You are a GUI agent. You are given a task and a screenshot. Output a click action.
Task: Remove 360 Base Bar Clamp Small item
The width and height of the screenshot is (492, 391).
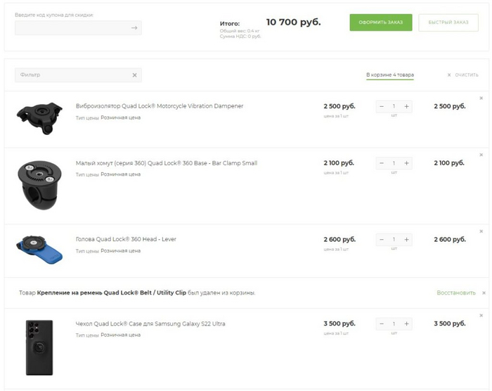pyautogui.click(x=481, y=155)
